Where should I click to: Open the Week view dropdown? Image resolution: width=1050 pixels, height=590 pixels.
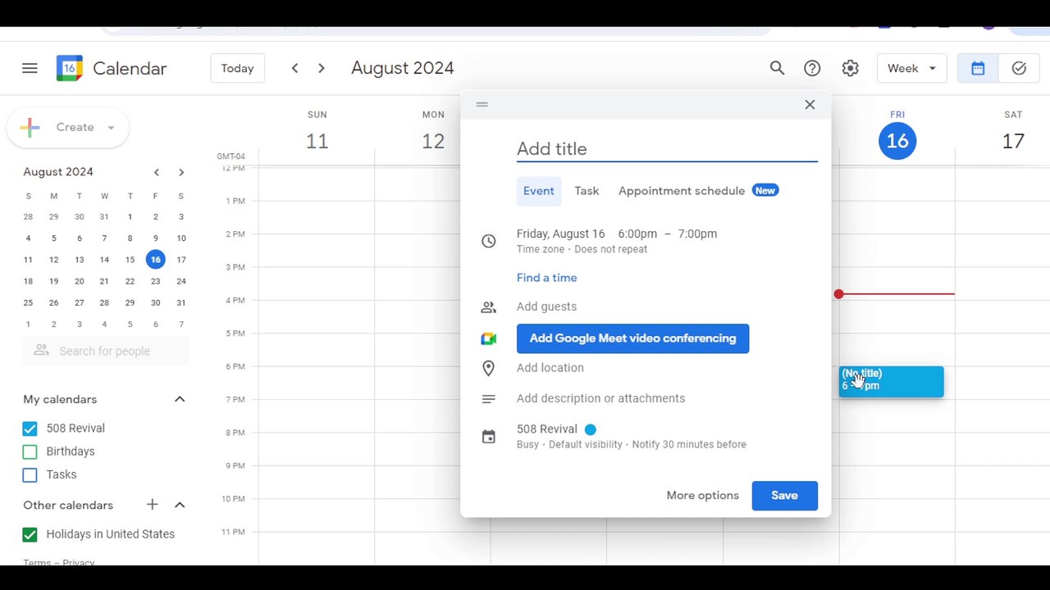(911, 69)
